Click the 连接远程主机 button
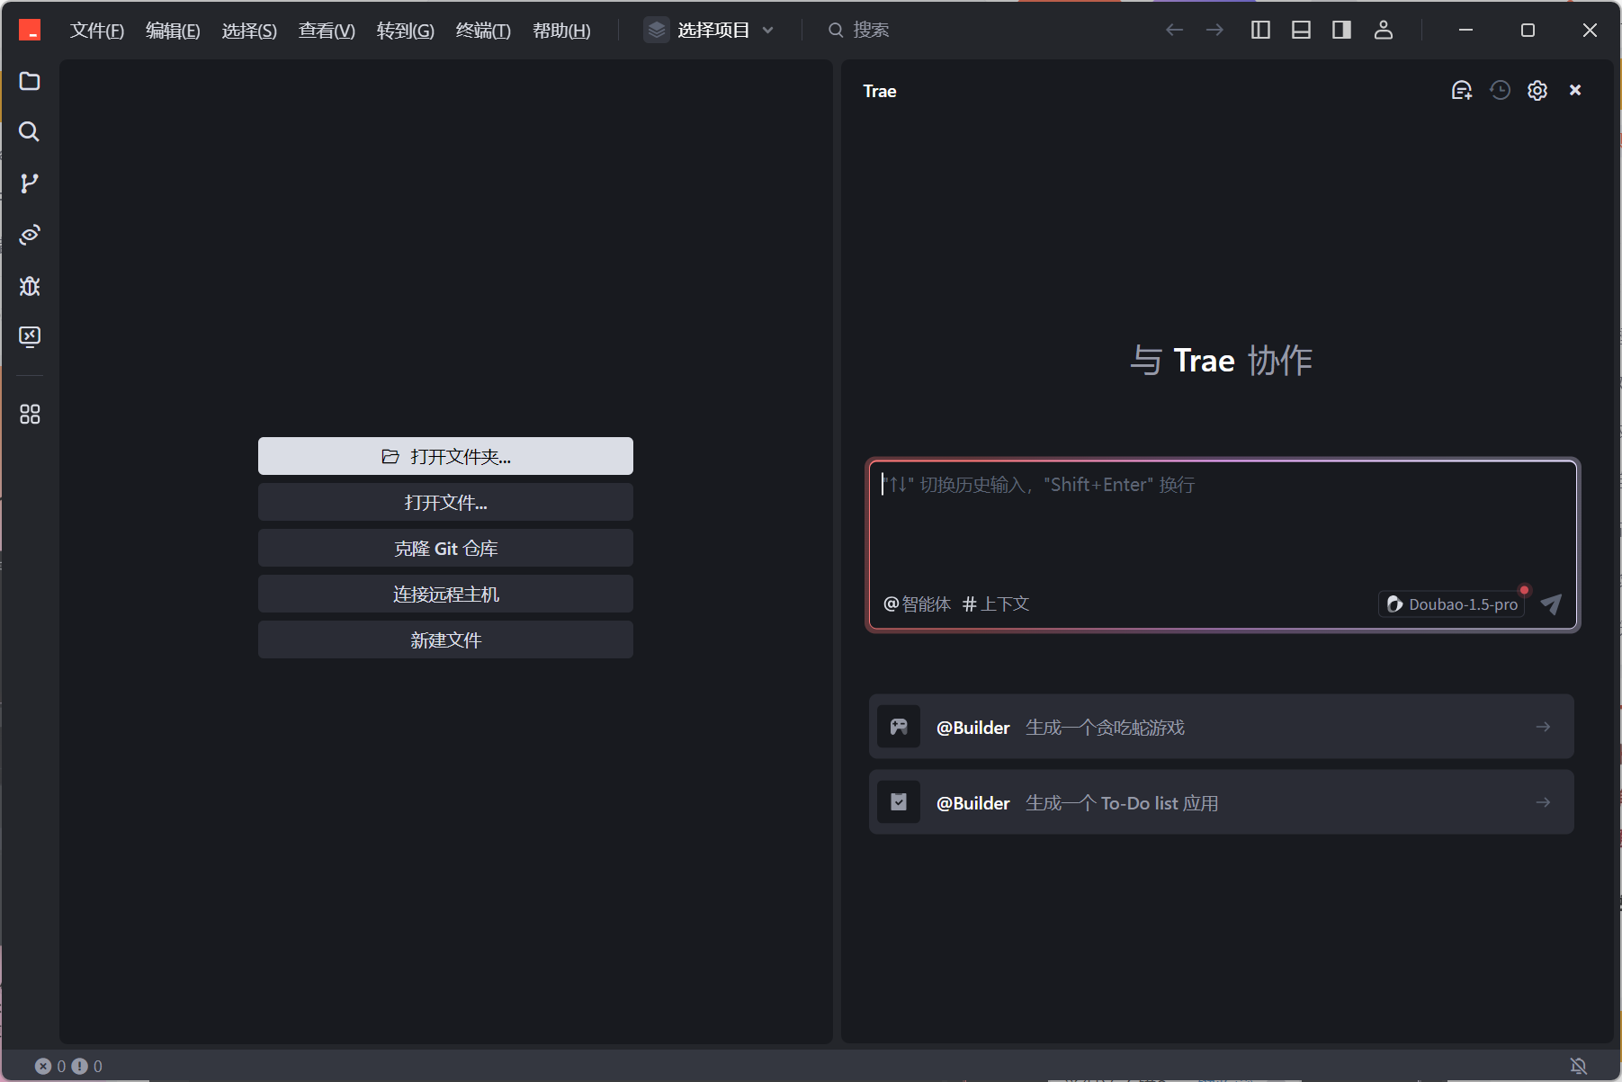Viewport: 1622px width, 1082px height. pyautogui.click(x=445, y=594)
